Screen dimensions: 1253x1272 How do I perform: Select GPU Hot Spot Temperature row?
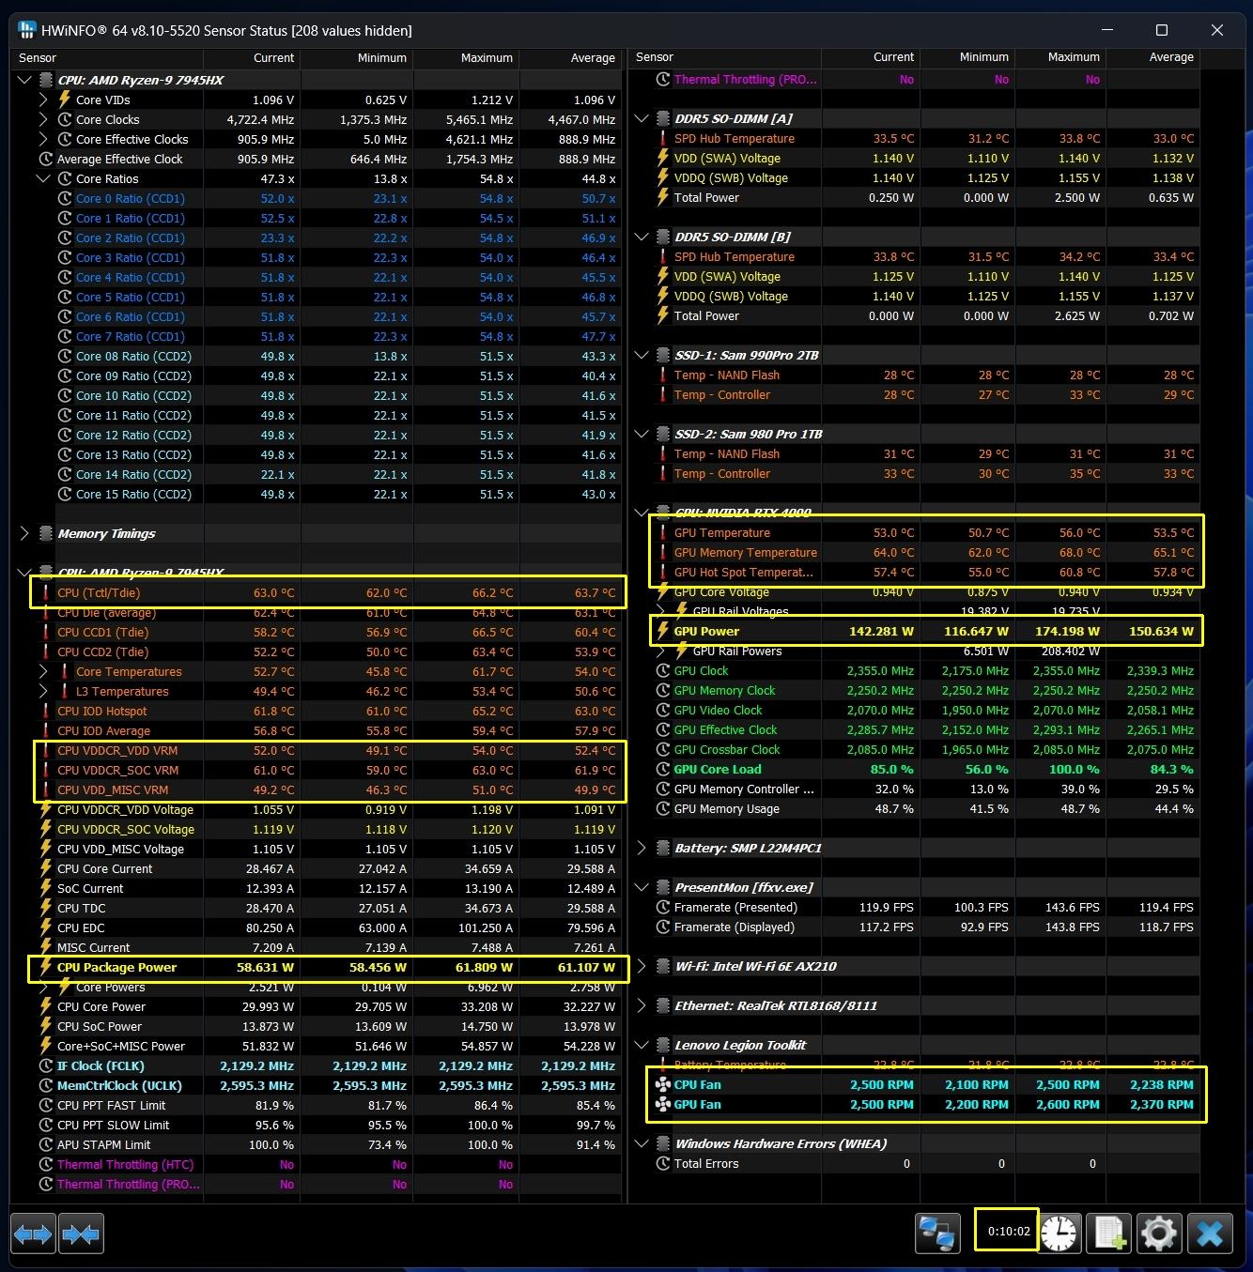click(916, 572)
